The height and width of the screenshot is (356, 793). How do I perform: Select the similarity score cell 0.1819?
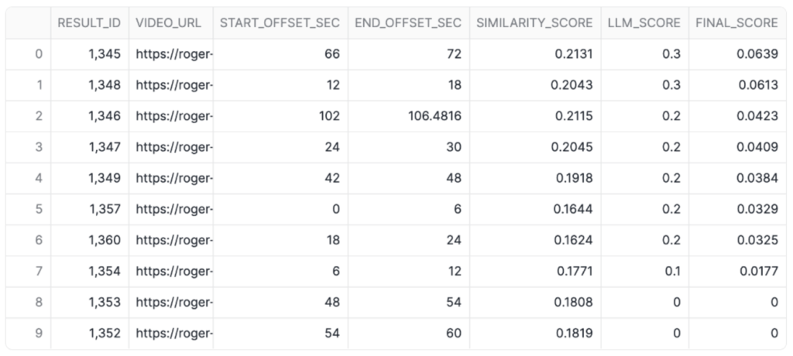572,333
